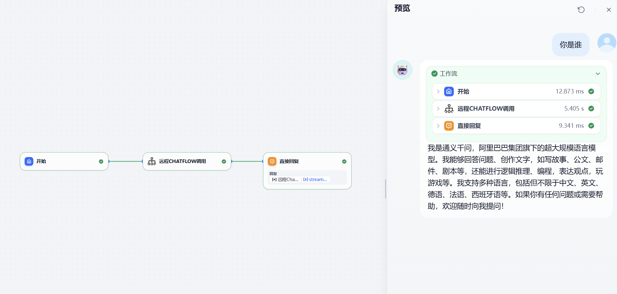Click the 预览 panel title
The image size is (617, 294).
402,8
